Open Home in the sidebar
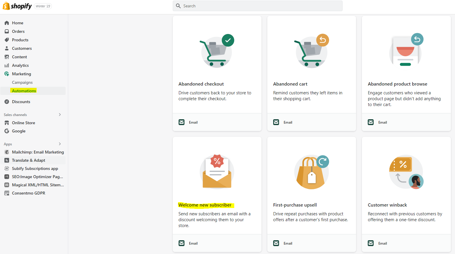The width and height of the screenshot is (455, 254). click(x=18, y=23)
